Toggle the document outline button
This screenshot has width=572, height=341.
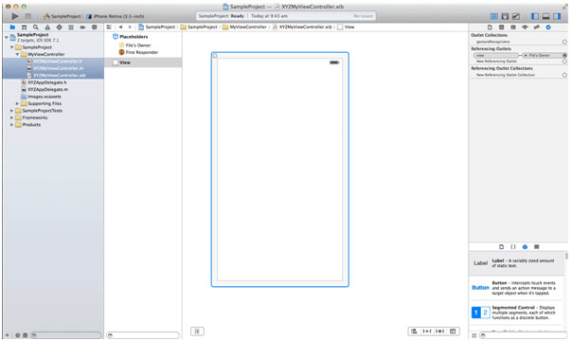[x=197, y=332]
